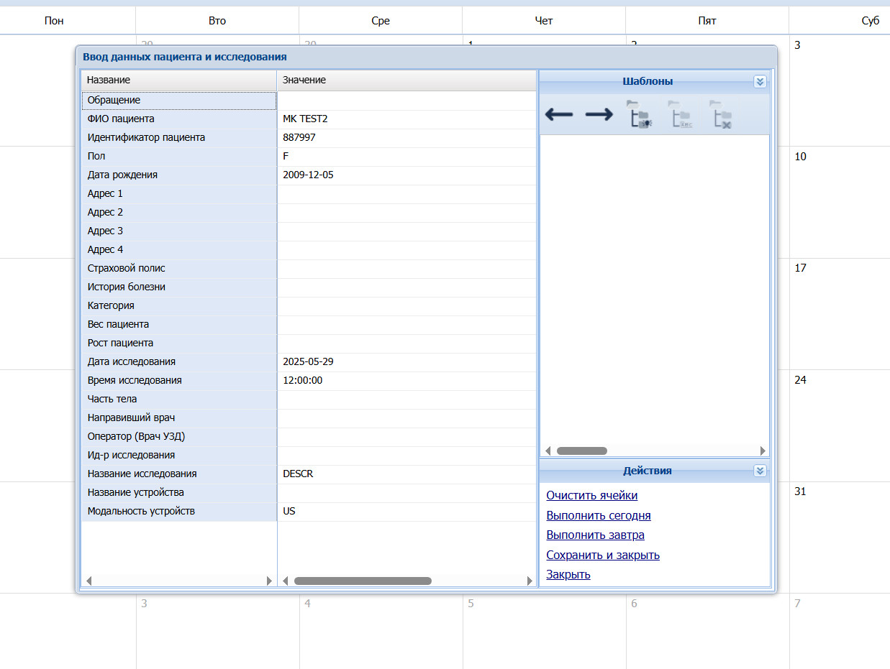Select the Пол row label
This screenshot has height=669, width=890.
(x=179, y=157)
